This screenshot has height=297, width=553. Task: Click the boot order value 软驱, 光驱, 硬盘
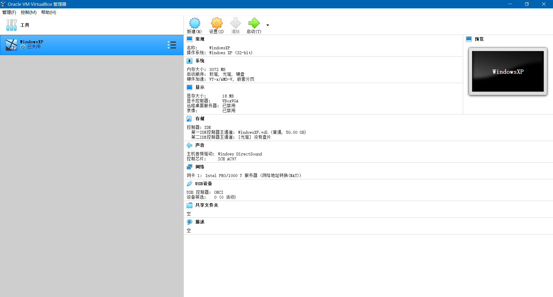click(227, 74)
